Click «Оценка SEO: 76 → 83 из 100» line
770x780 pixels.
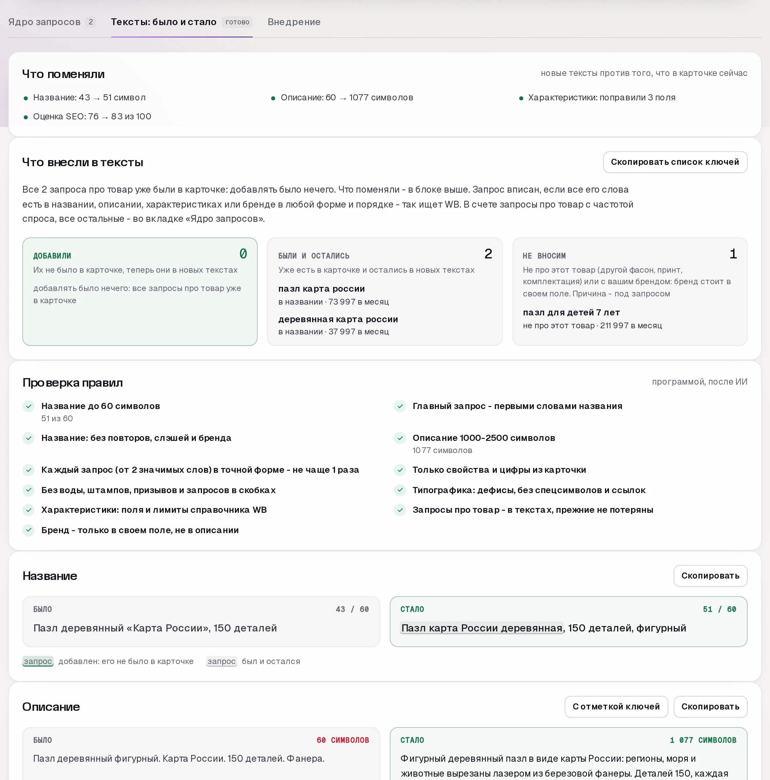(x=92, y=117)
